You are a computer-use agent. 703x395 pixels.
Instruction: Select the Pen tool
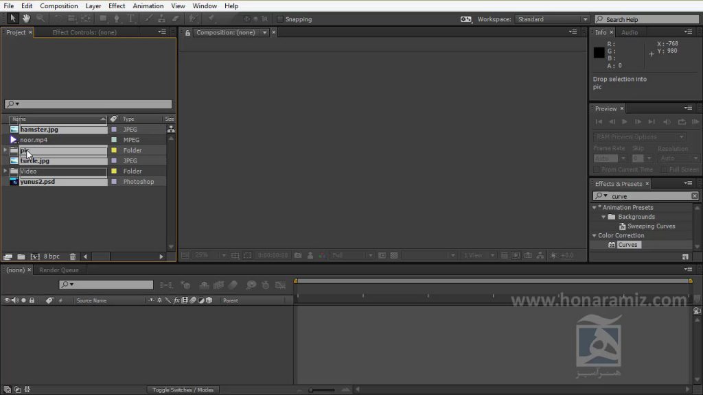(x=117, y=19)
